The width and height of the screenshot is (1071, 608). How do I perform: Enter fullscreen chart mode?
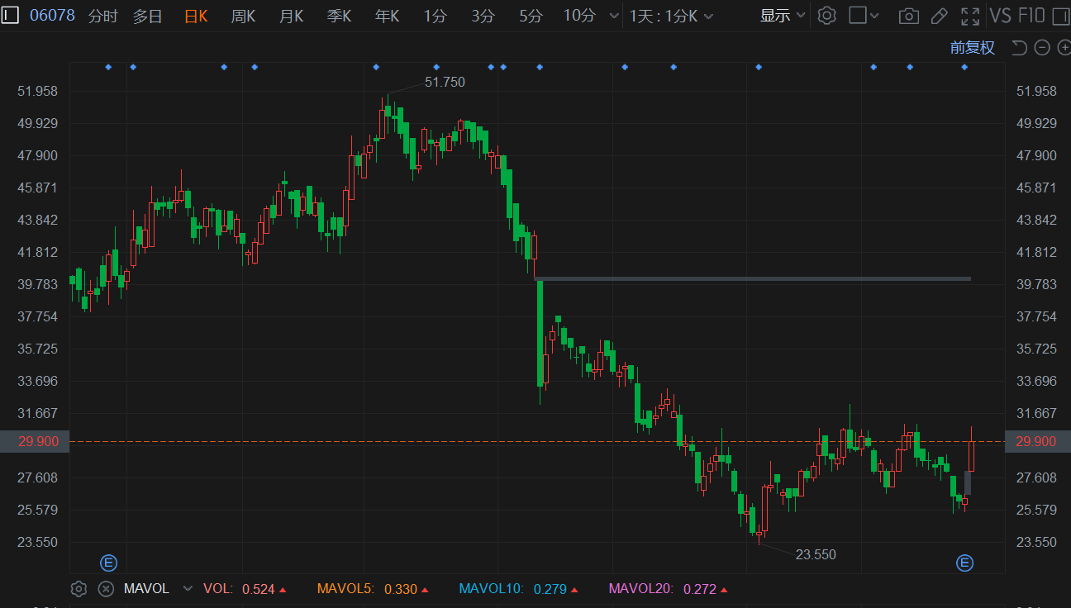pos(970,16)
